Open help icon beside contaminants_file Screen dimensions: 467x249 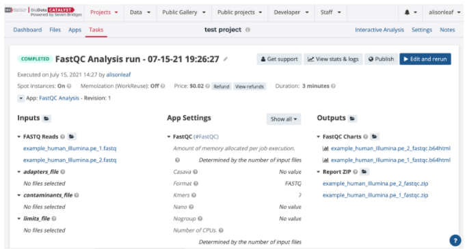pos(77,195)
